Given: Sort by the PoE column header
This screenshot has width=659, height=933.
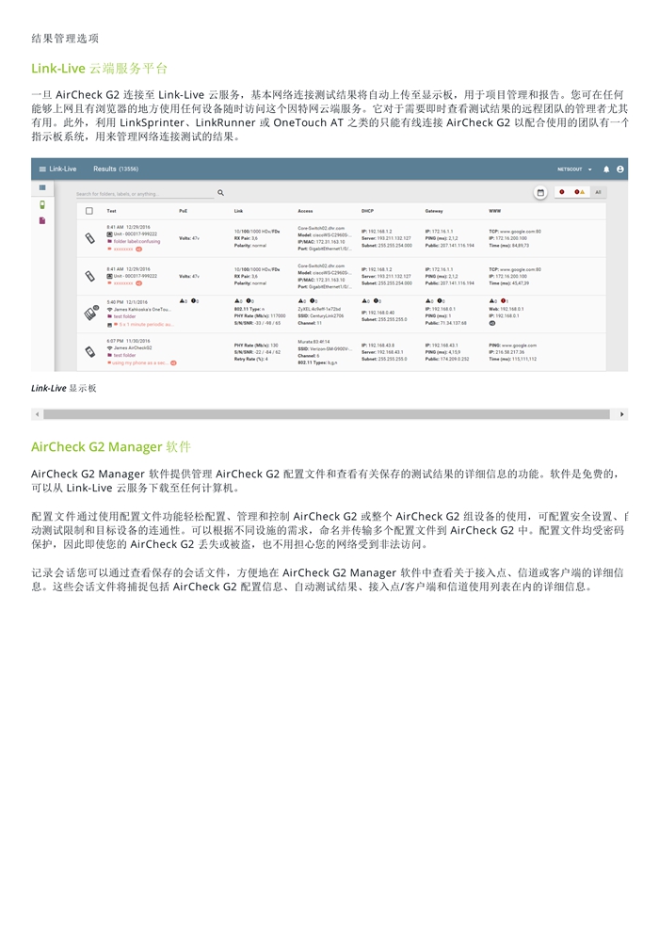Looking at the screenshot, I should (x=184, y=211).
